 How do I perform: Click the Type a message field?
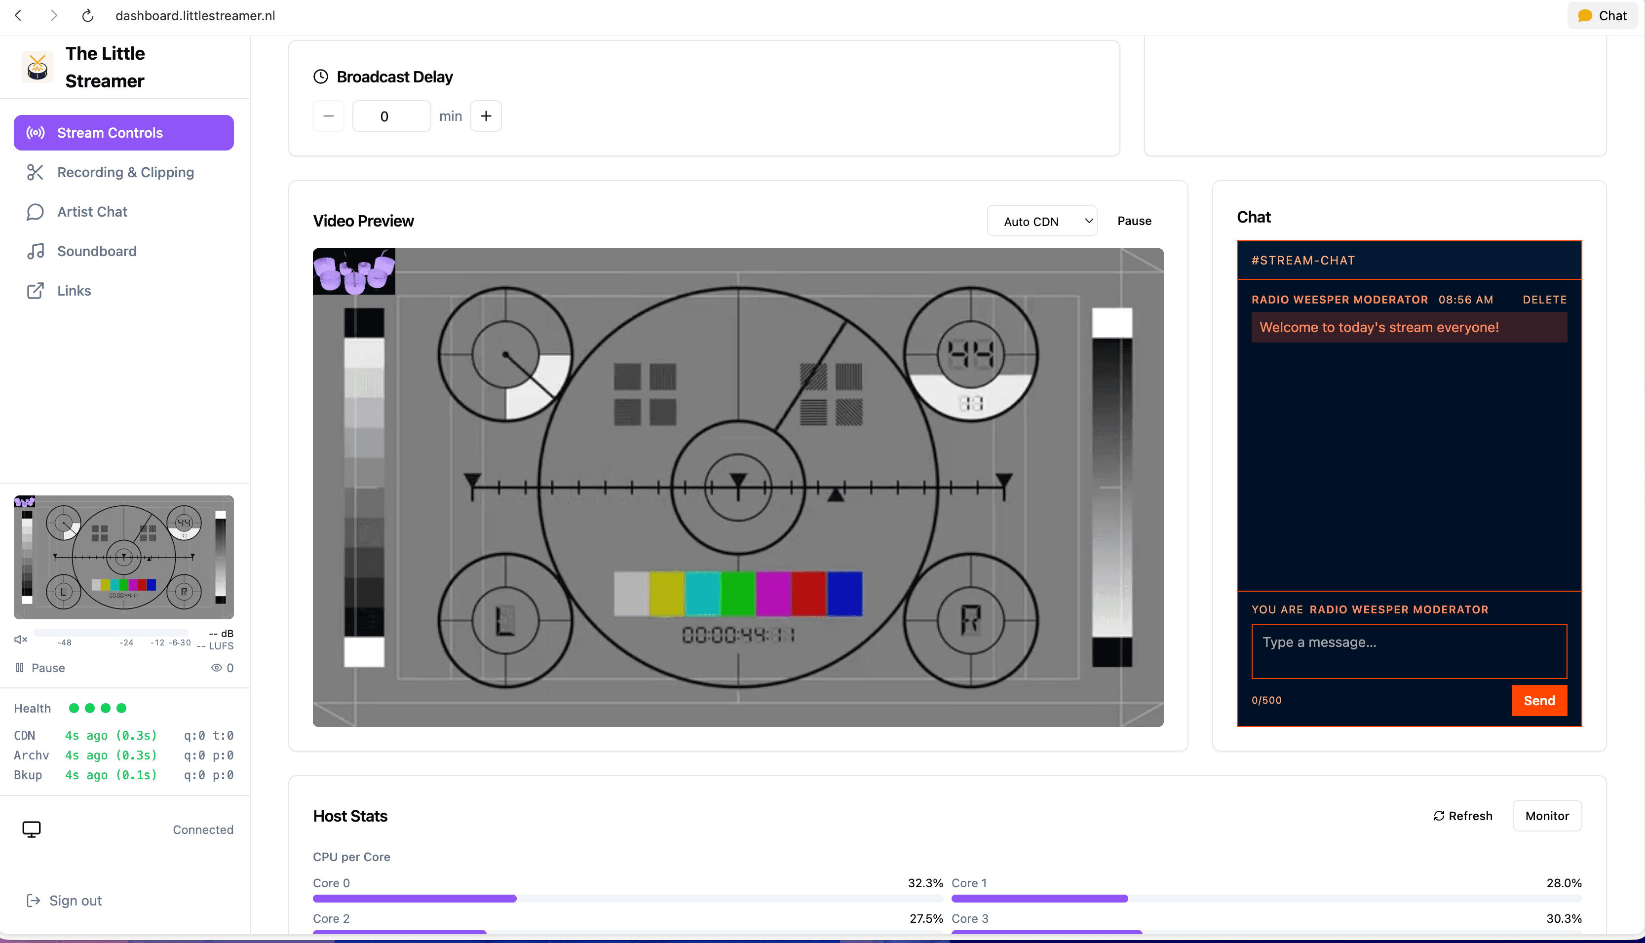point(1409,651)
